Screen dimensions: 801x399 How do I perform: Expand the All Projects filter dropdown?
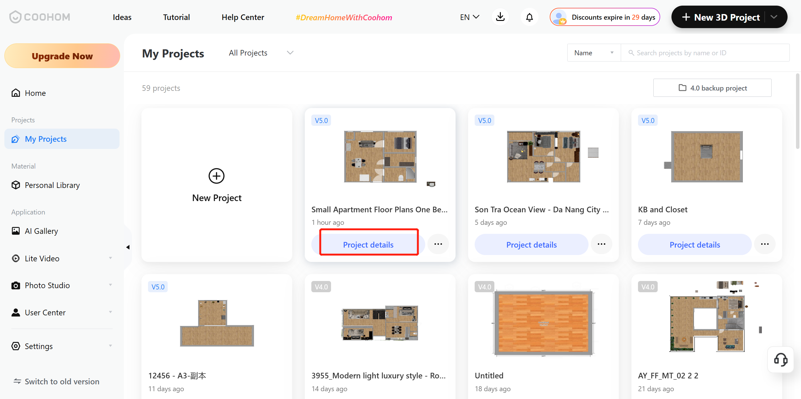(261, 53)
